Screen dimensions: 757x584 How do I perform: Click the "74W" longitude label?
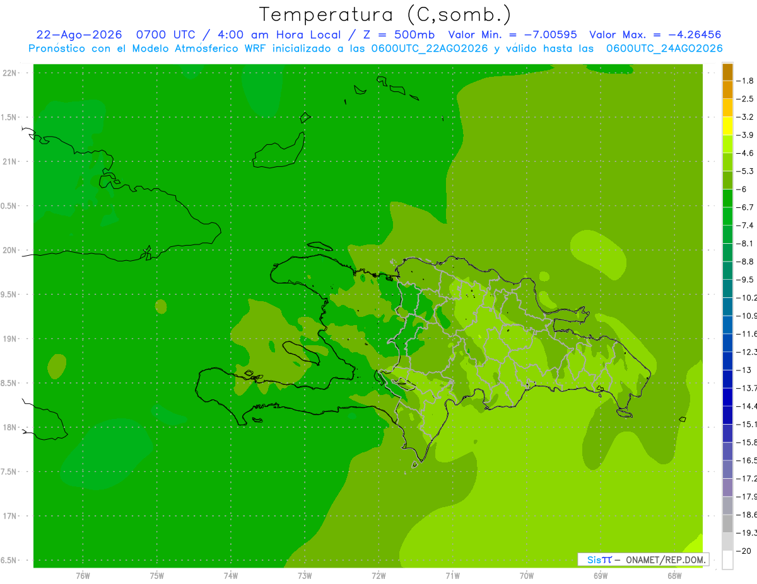click(231, 576)
